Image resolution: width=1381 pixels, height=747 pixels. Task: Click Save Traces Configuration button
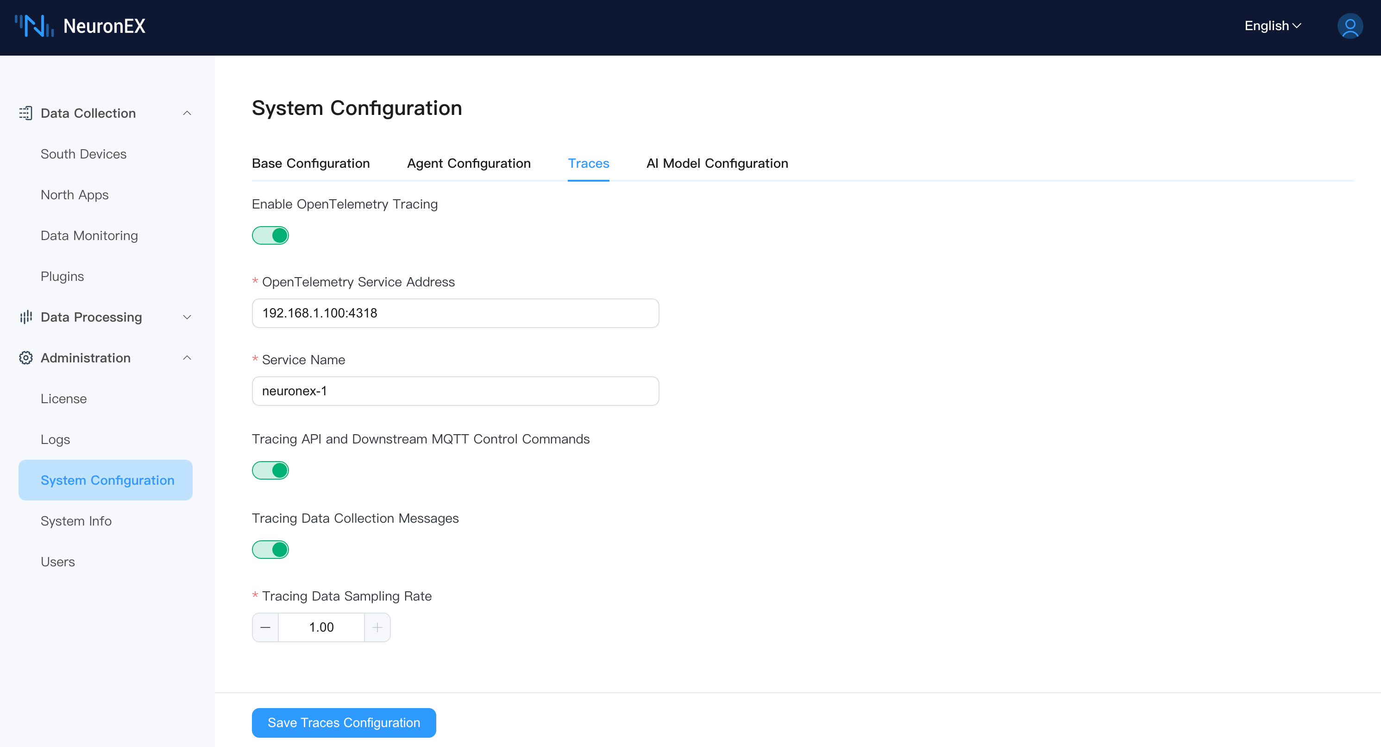[x=344, y=722]
